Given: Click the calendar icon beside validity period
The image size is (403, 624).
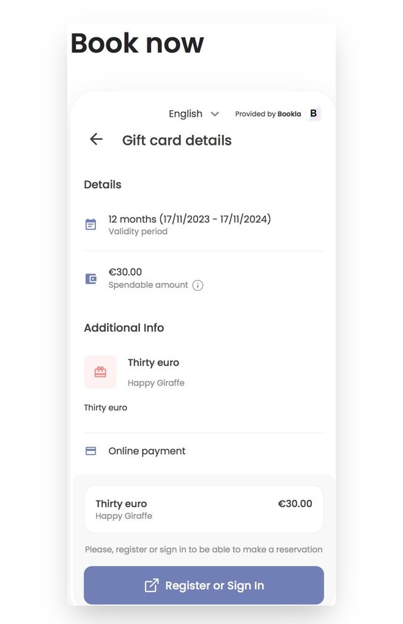Looking at the screenshot, I should point(91,224).
